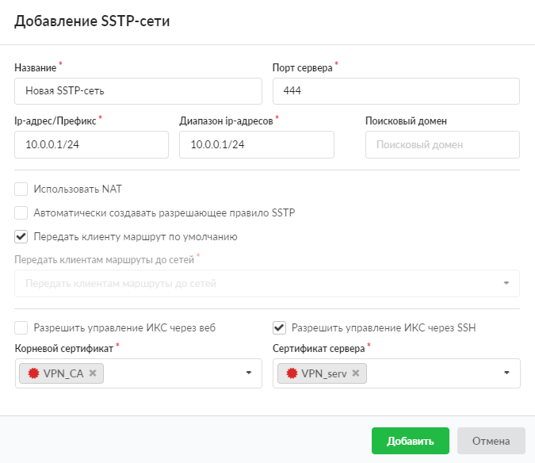The width and height of the screenshot is (535, 463).
Task: Check Автоматически создавать разрешающее правило SSTP
Action: point(21,213)
